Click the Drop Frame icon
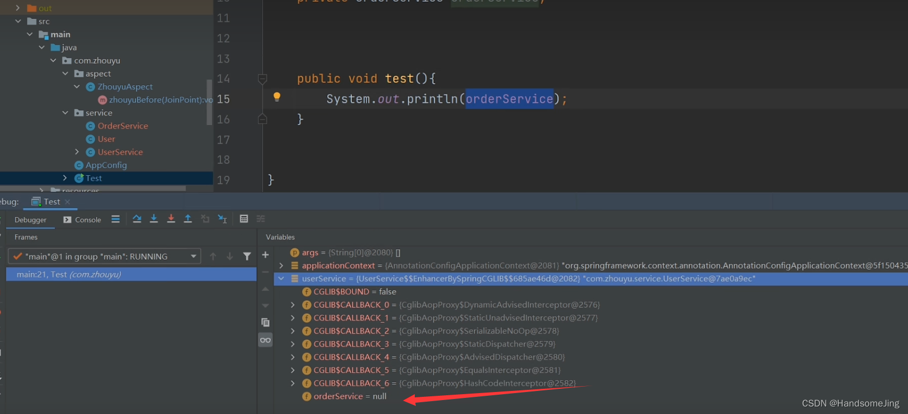The height and width of the screenshot is (414, 908). click(205, 219)
